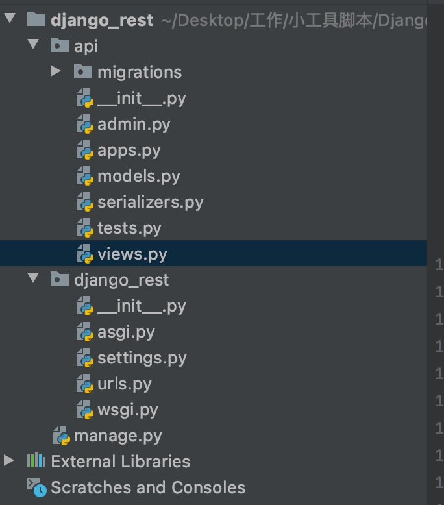Collapse the inner django_rest package arrow
Viewport: 444px width, 505px height.
point(32,279)
